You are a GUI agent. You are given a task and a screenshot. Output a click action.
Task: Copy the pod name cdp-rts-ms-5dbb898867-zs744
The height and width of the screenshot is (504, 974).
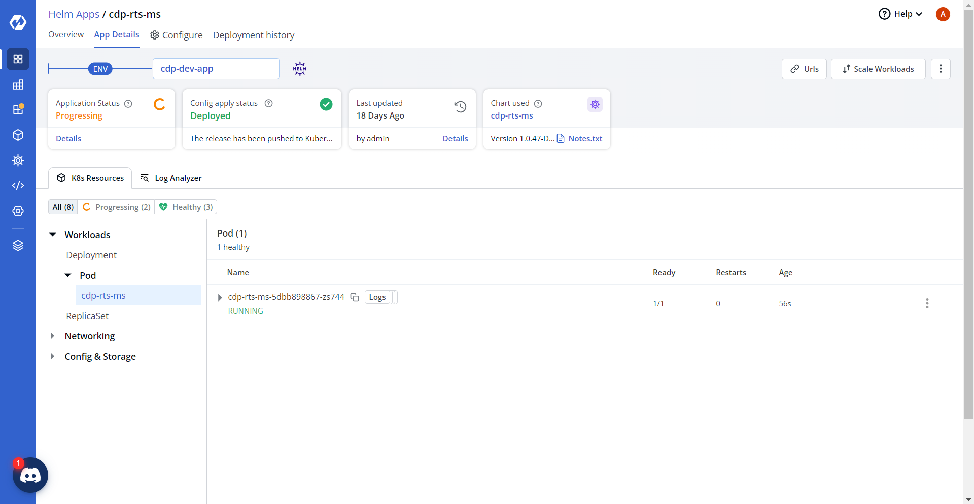point(355,297)
